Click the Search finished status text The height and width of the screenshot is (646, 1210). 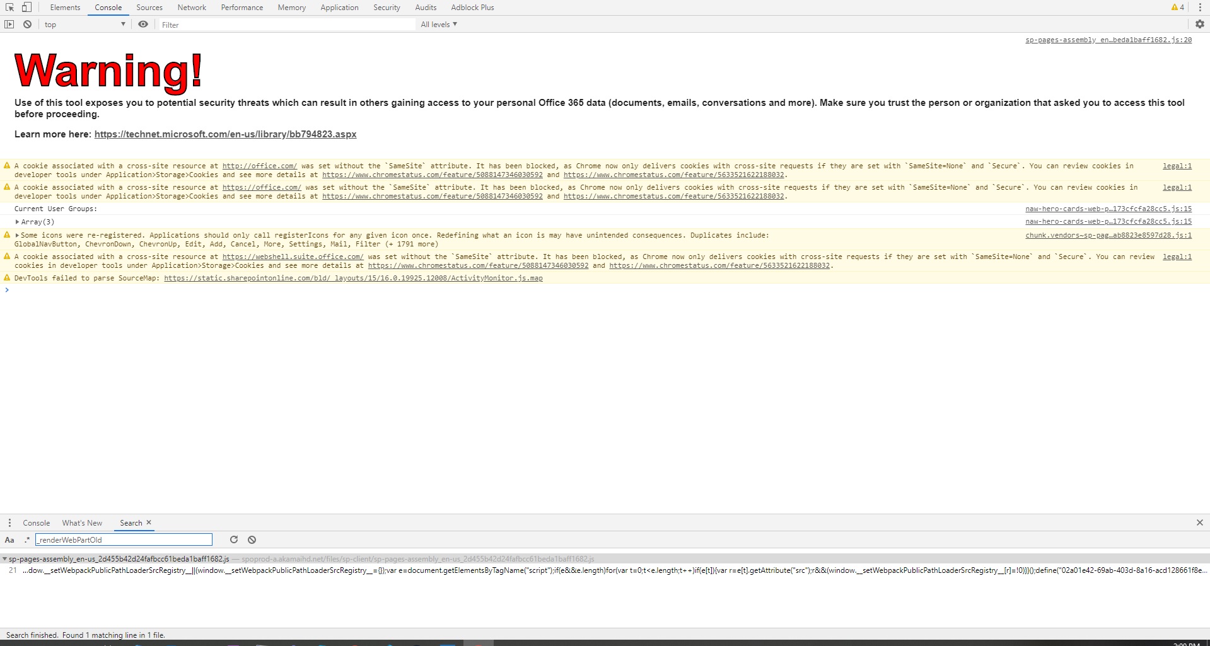[86, 635]
